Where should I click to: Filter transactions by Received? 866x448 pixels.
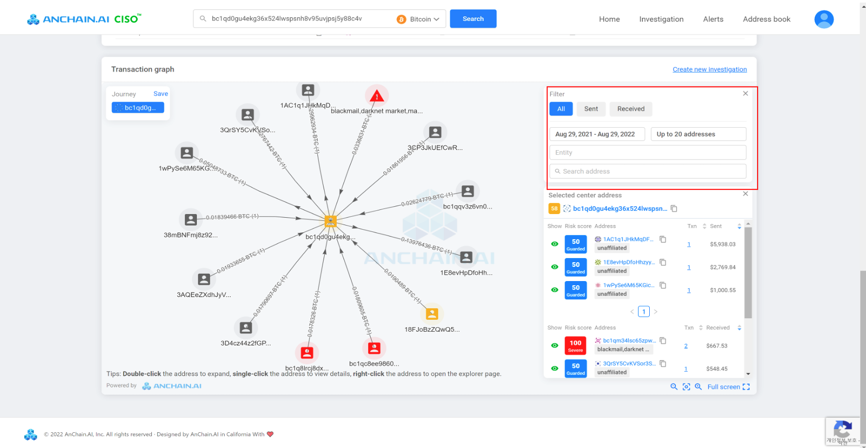click(631, 109)
